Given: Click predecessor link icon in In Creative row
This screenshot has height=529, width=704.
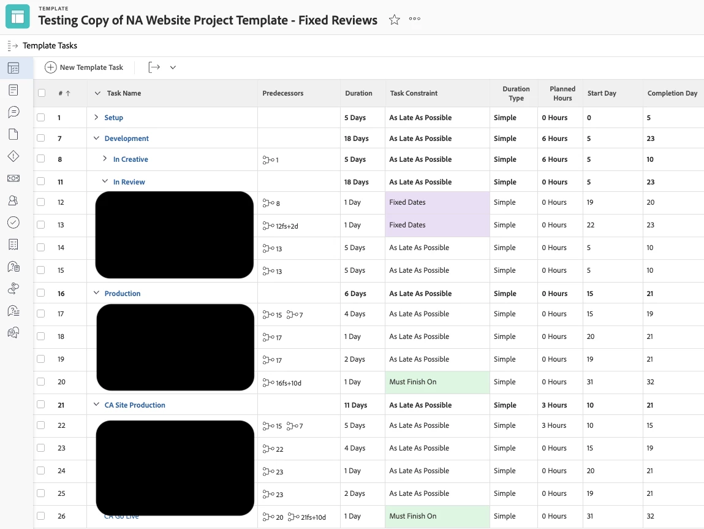Looking at the screenshot, I should (x=268, y=159).
